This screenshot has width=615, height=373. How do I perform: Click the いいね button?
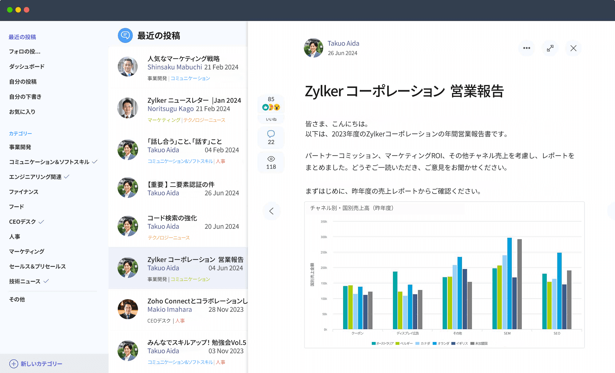point(271,119)
